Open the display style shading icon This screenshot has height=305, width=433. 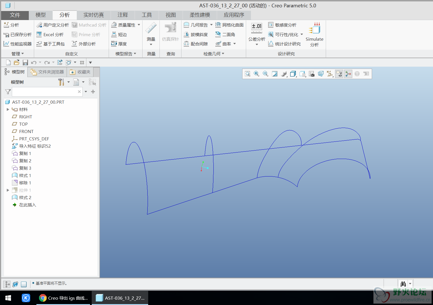click(284, 74)
